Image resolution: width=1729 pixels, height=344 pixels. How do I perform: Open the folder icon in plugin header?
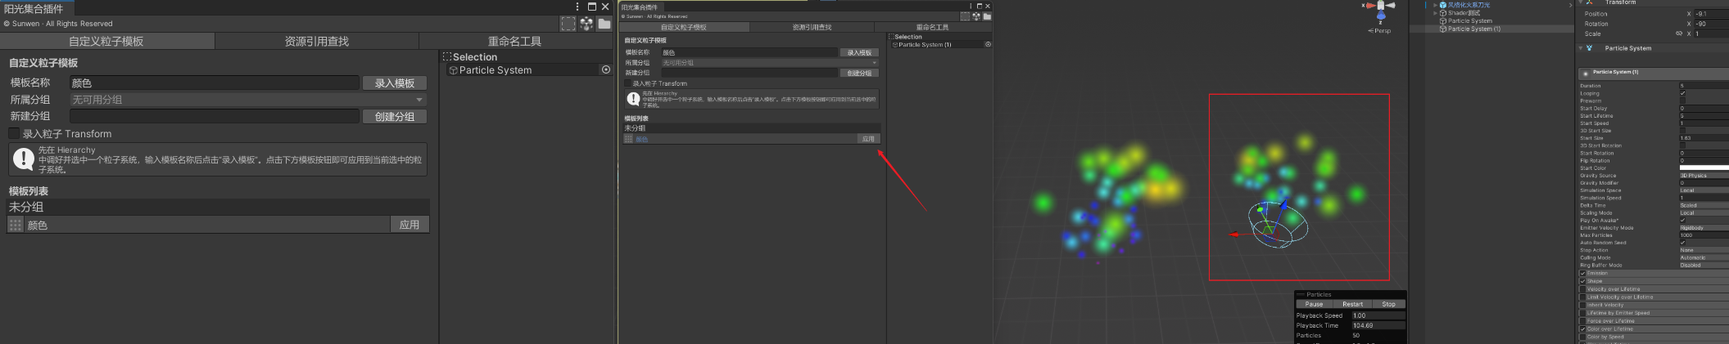pos(604,24)
